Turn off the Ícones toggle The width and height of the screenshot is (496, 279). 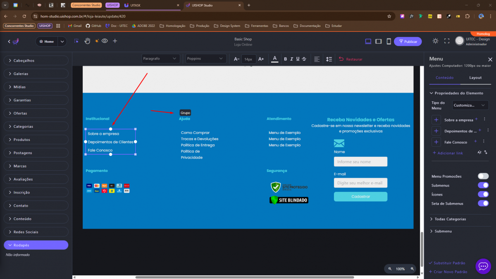point(483,194)
